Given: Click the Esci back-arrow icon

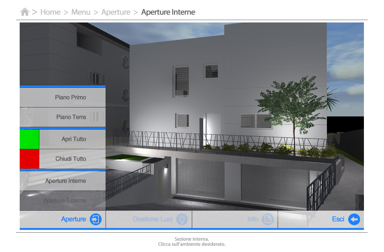Looking at the screenshot, I should (x=354, y=219).
